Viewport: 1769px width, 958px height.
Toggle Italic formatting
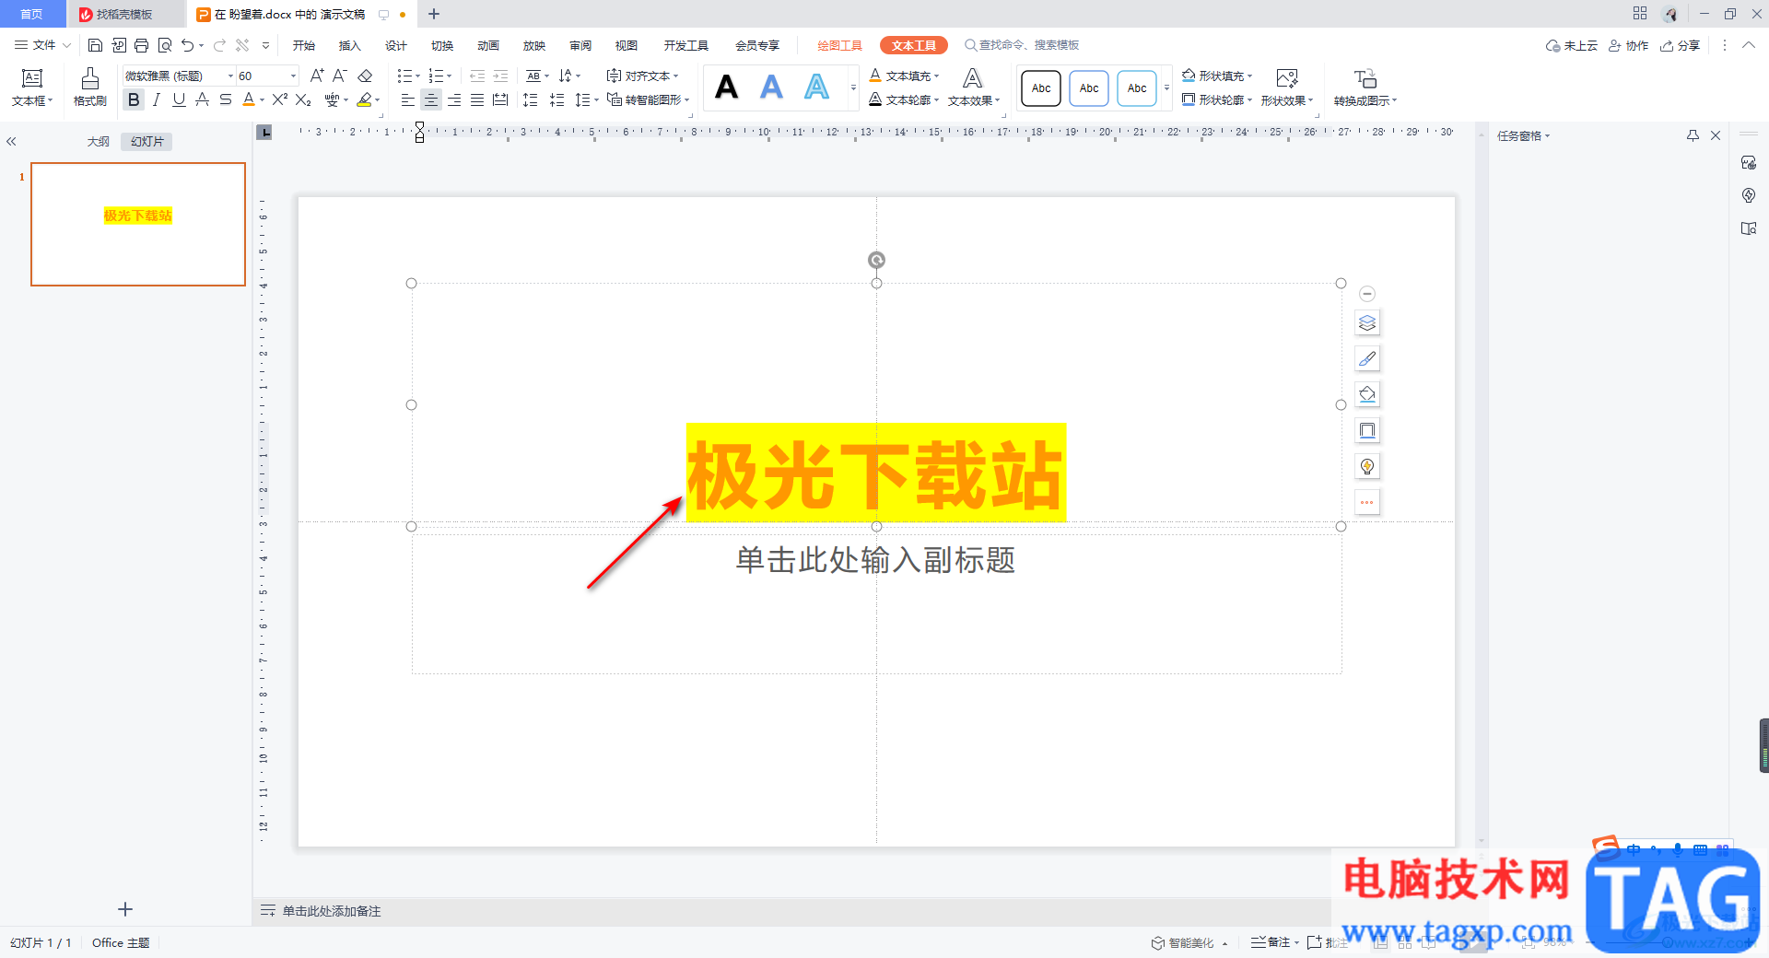click(157, 99)
